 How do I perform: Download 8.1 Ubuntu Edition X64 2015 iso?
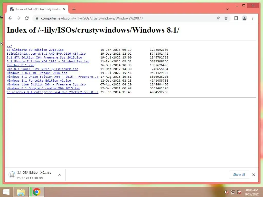[x=48, y=61]
